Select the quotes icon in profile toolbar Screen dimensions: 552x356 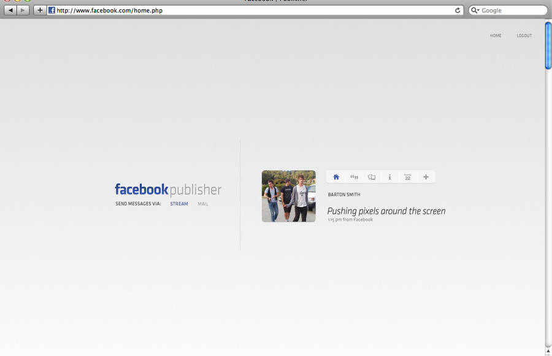354,177
